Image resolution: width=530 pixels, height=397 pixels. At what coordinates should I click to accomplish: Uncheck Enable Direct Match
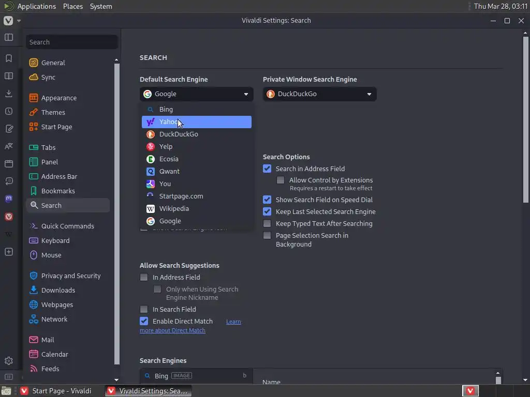point(144,321)
